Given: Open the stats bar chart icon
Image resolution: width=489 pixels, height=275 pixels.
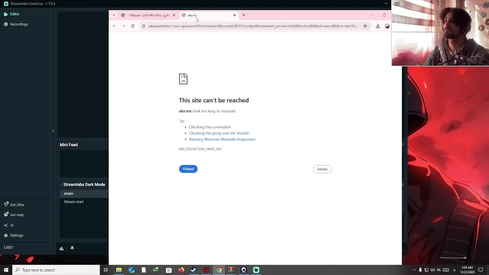Looking at the screenshot, I should click(x=62, y=248).
